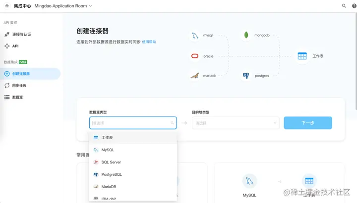Screen dimensions: 357x203
Task: Click the mariadb seal icon in diagram
Action: (x=195, y=76)
